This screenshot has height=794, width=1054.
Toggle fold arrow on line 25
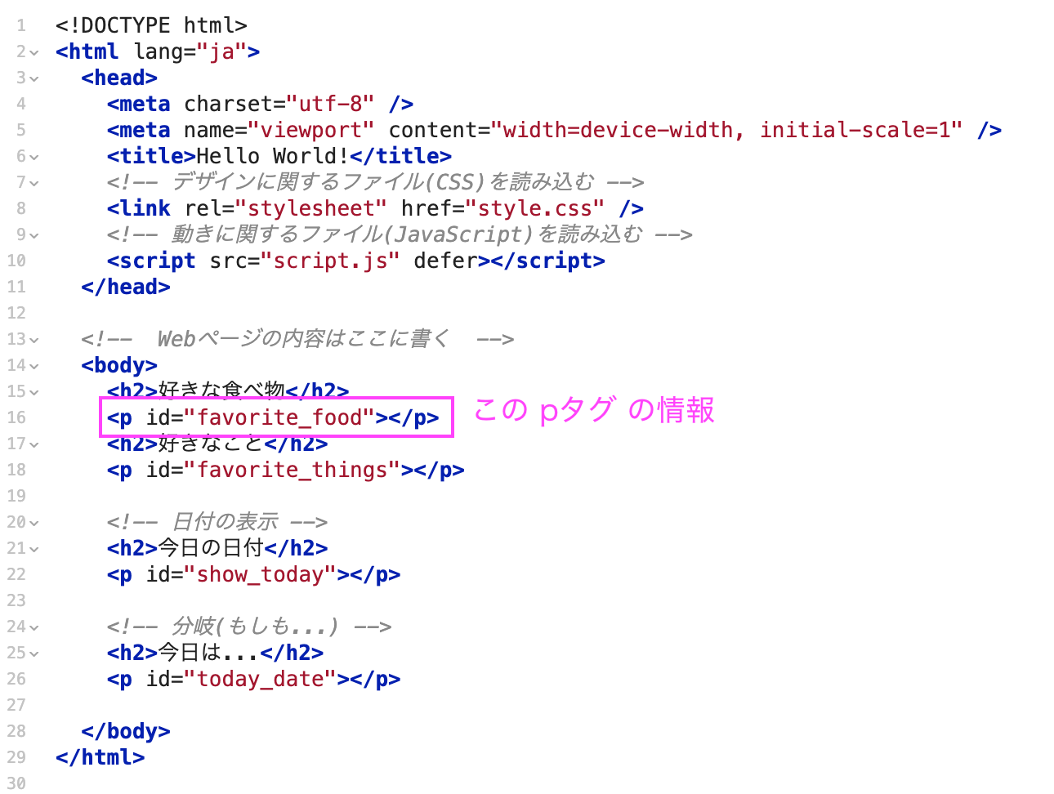34,653
